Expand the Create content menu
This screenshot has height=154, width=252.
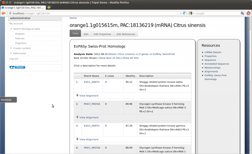[x=11, y=48]
